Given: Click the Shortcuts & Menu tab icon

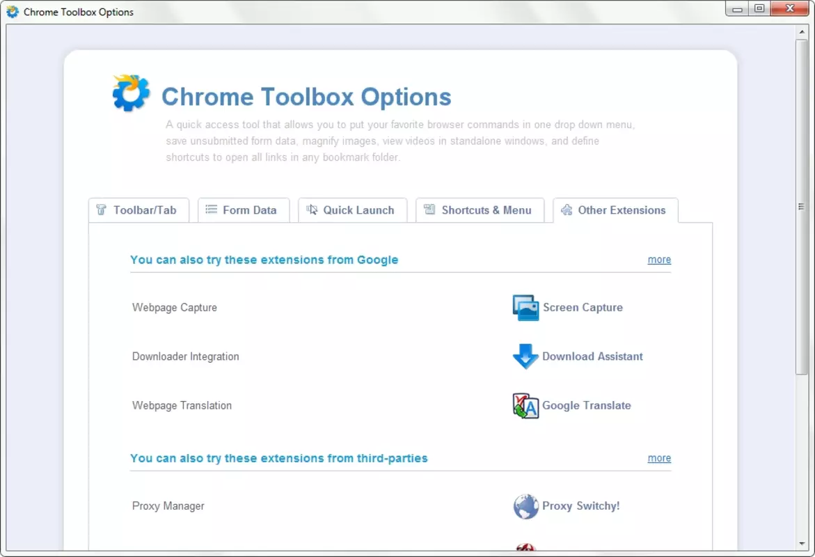Looking at the screenshot, I should [x=429, y=209].
